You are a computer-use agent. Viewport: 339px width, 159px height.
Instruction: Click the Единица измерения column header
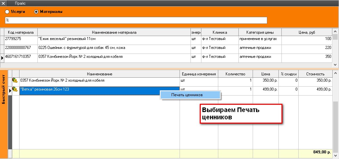199,74
